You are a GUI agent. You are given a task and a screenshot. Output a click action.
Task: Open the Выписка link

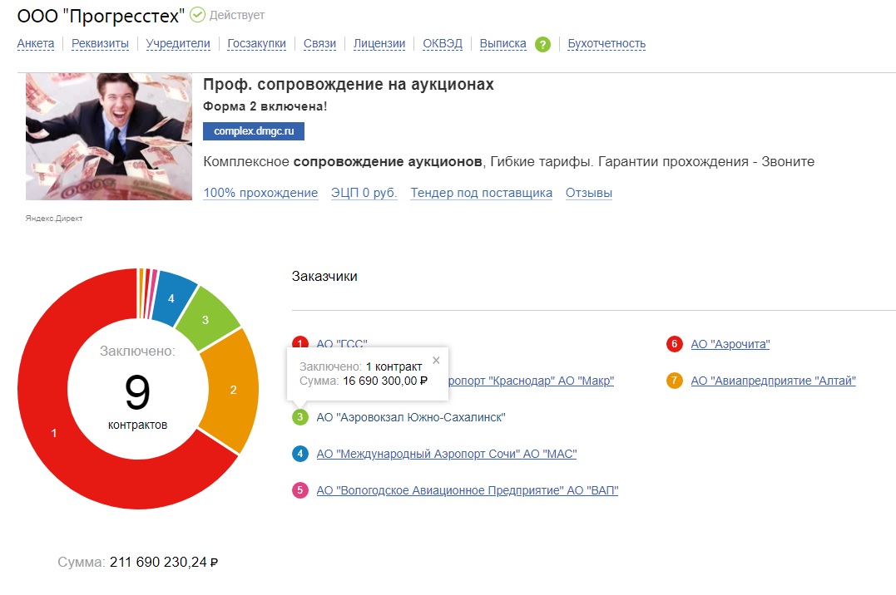click(502, 44)
